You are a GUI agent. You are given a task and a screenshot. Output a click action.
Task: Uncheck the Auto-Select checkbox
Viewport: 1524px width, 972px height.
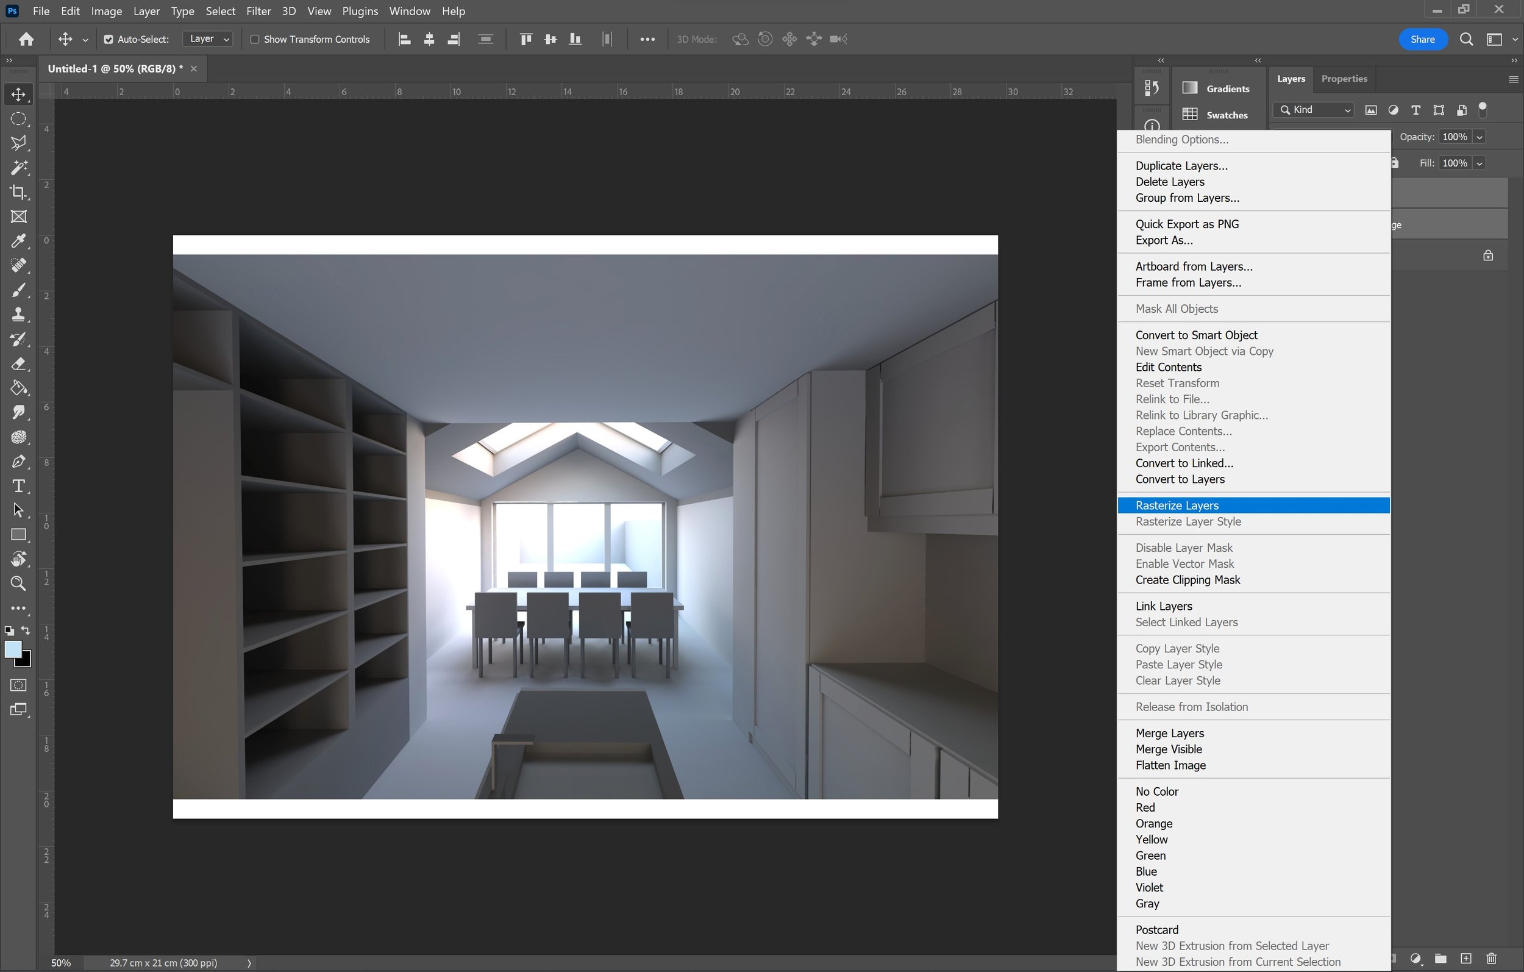[x=109, y=39]
